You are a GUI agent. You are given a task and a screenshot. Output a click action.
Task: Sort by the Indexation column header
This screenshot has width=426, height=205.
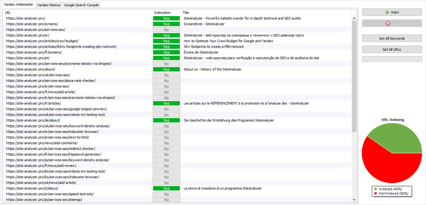[166, 12]
